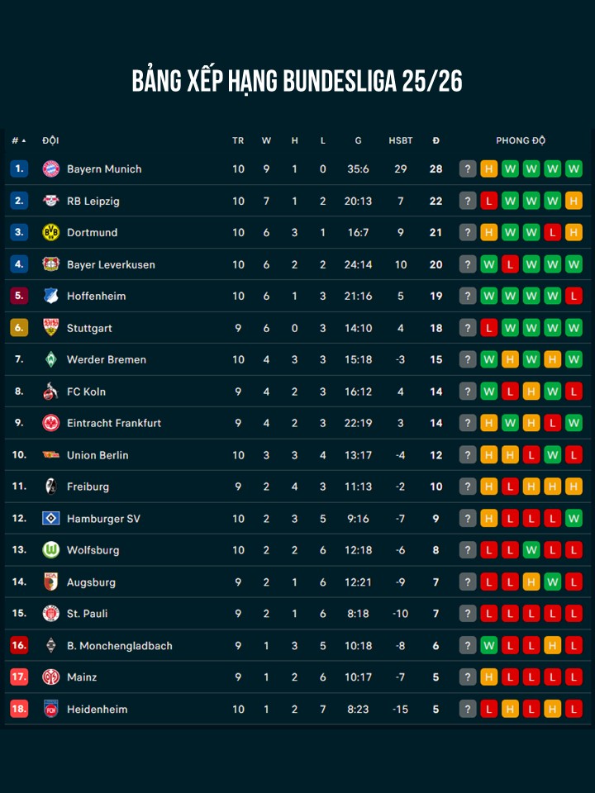Click Hamburger SV's green W form badge
595x793 pixels.
point(574,519)
